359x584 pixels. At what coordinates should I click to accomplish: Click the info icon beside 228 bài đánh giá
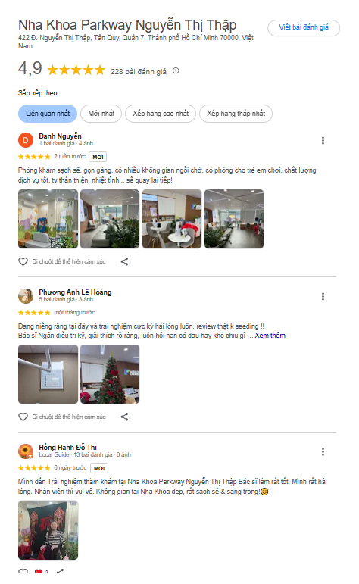[x=176, y=70]
